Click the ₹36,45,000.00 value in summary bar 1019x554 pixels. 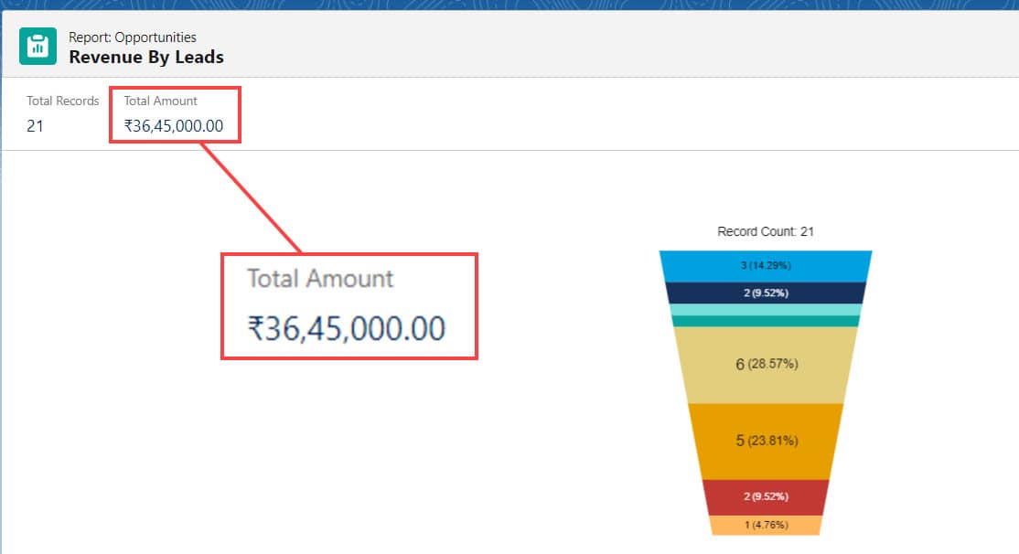click(x=174, y=126)
